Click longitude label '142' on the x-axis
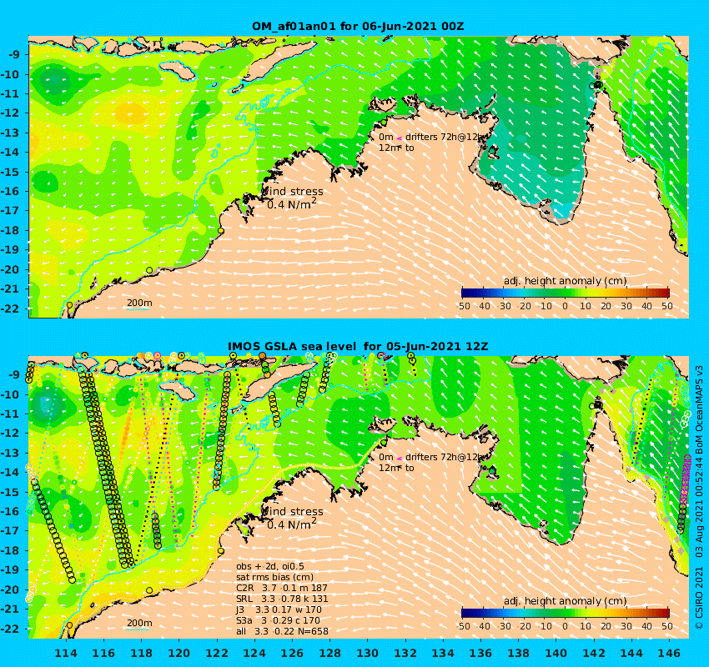This screenshot has height=667, width=709. pos(594,653)
